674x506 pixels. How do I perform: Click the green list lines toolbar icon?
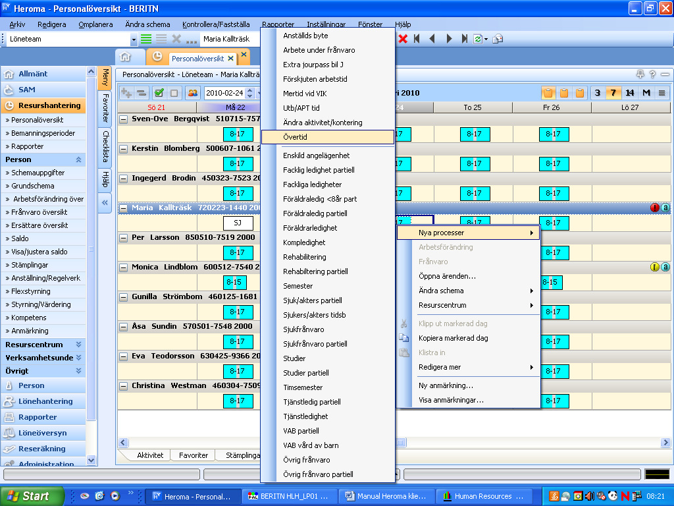pos(146,39)
